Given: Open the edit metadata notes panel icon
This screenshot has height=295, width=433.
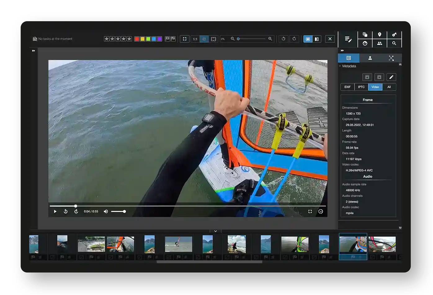Looking at the screenshot, I should coord(348,39).
